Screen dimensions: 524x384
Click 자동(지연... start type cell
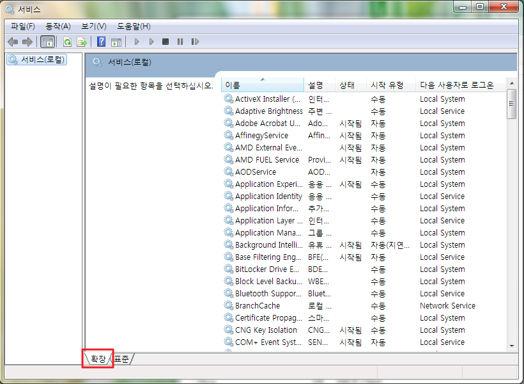(x=390, y=244)
